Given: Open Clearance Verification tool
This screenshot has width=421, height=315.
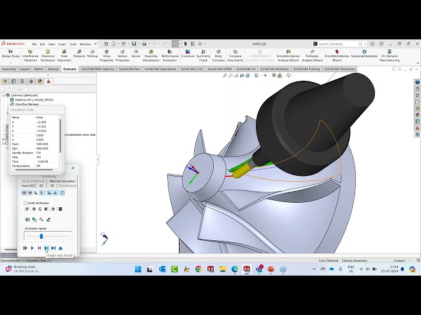Looking at the screenshot, I should (48, 56).
